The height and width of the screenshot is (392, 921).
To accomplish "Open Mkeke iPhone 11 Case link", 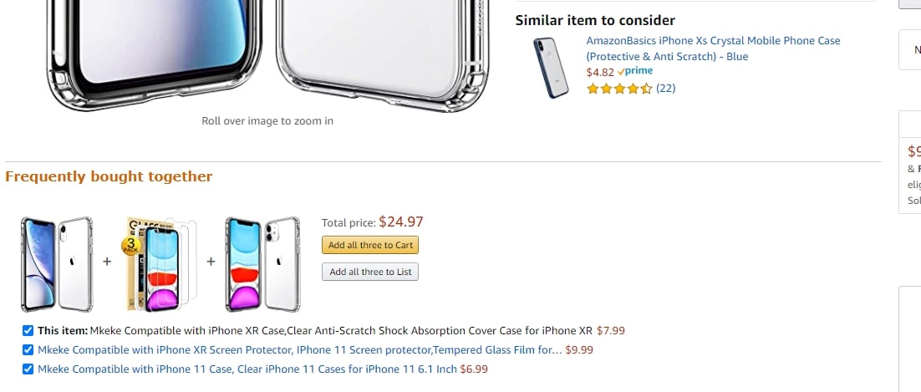I will click(x=247, y=369).
